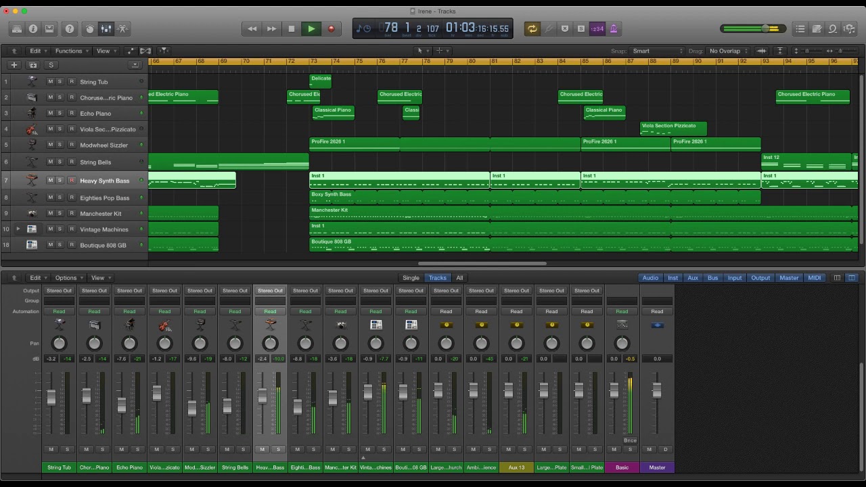Click the vertical auto zoom icon
The image size is (866, 487).
click(x=780, y=51)
